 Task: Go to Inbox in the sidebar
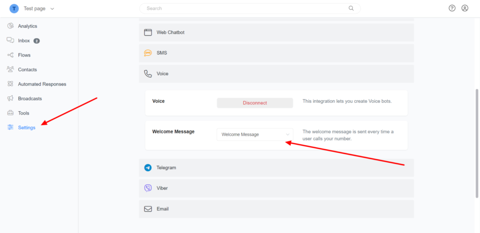(x=24, y=40)
